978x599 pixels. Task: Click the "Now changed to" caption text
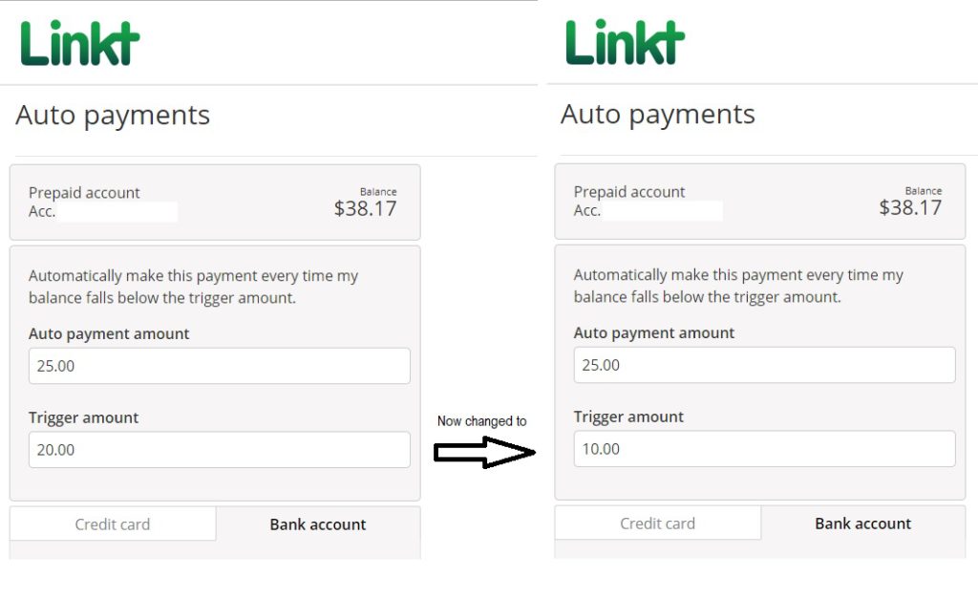(481, 421)
